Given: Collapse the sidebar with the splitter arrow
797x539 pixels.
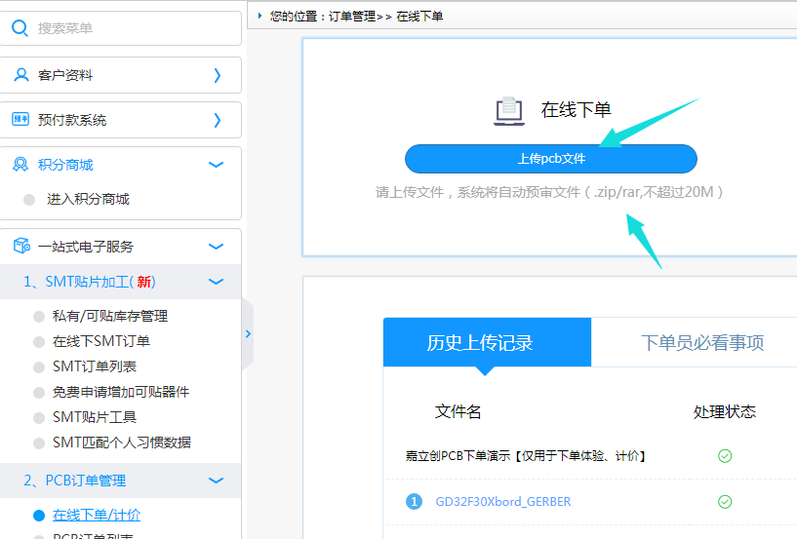Looking at the screenshot, I should 248,333.
